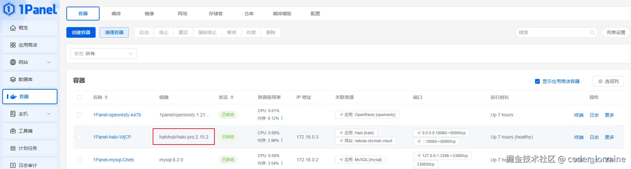
Task: Open resource details dots for openresty row
Action: pos(282,118)
